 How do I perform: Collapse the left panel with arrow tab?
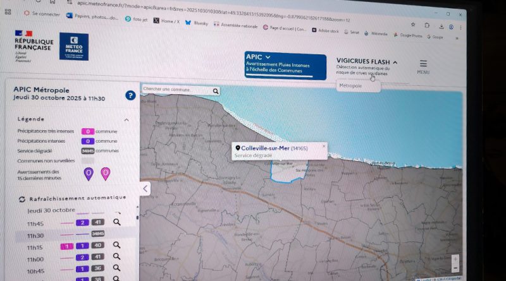[145, 189]
